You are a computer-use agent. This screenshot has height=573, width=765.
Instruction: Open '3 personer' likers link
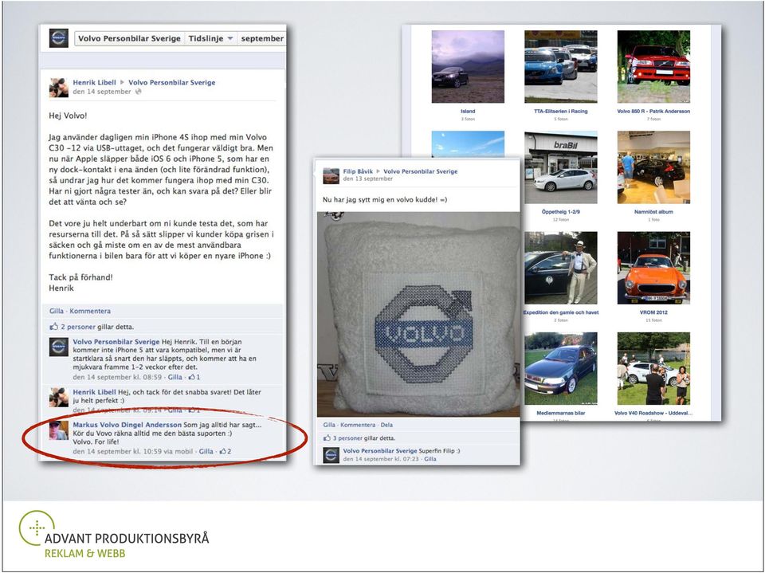click(348, 438)
